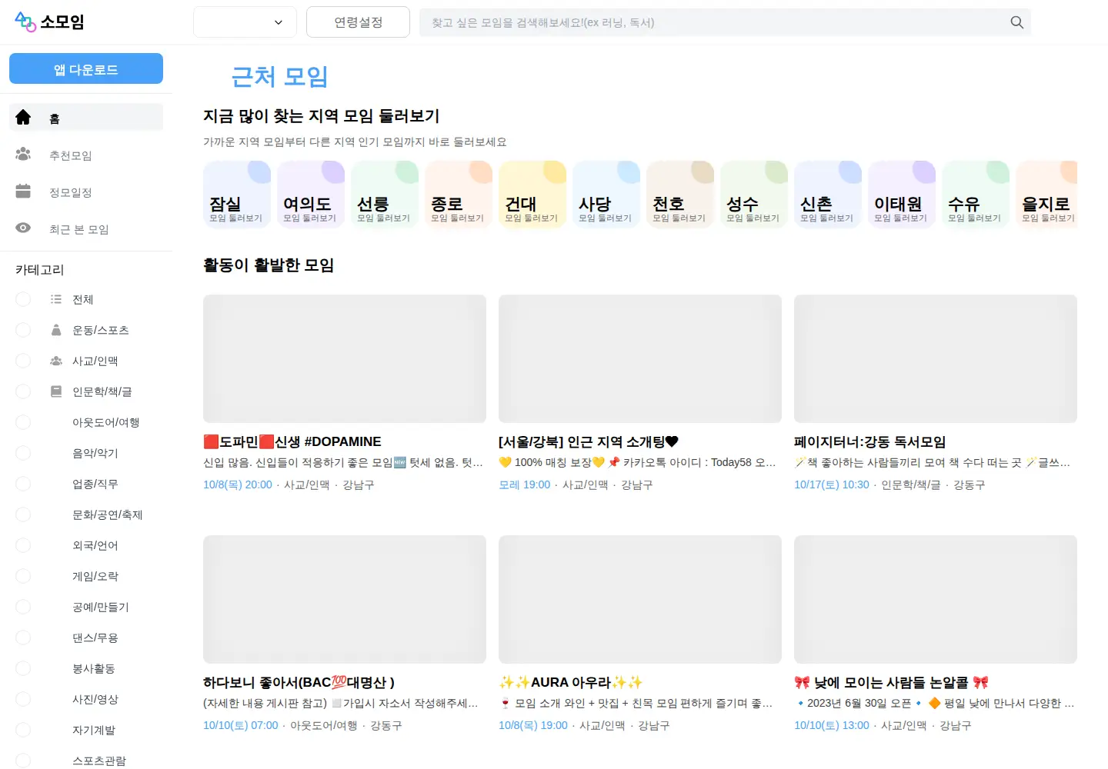The image size is (1108, 769).
Task: Open [서울/강북] 인근 지역 소개팅 title
Action: click(x=589, y=441)
